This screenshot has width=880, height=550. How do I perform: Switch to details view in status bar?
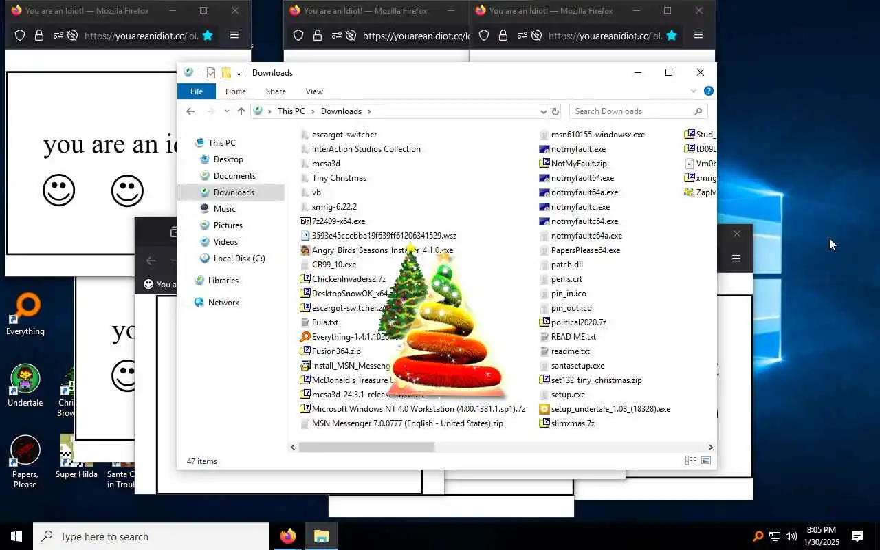[691, 461]
